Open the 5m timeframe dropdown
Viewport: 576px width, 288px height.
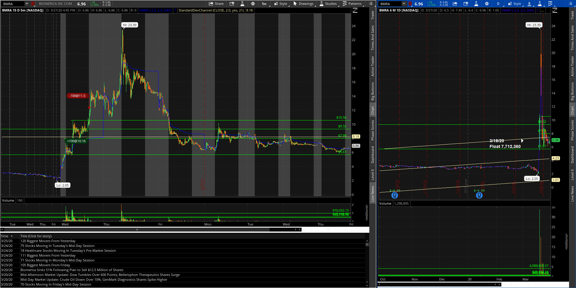(264, 4)
